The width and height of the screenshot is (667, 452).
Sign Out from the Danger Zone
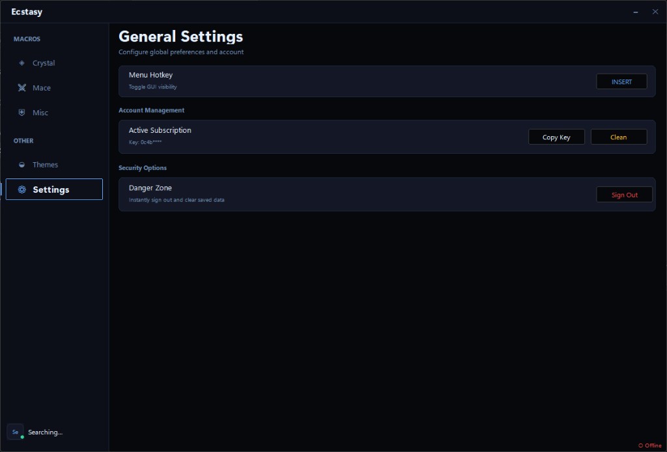(x=624, y=194)
